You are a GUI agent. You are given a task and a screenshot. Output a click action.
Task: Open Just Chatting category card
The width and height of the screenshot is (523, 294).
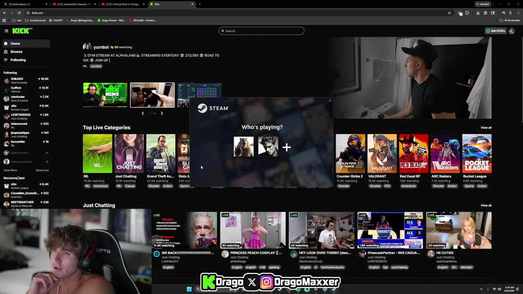point(129,154)
